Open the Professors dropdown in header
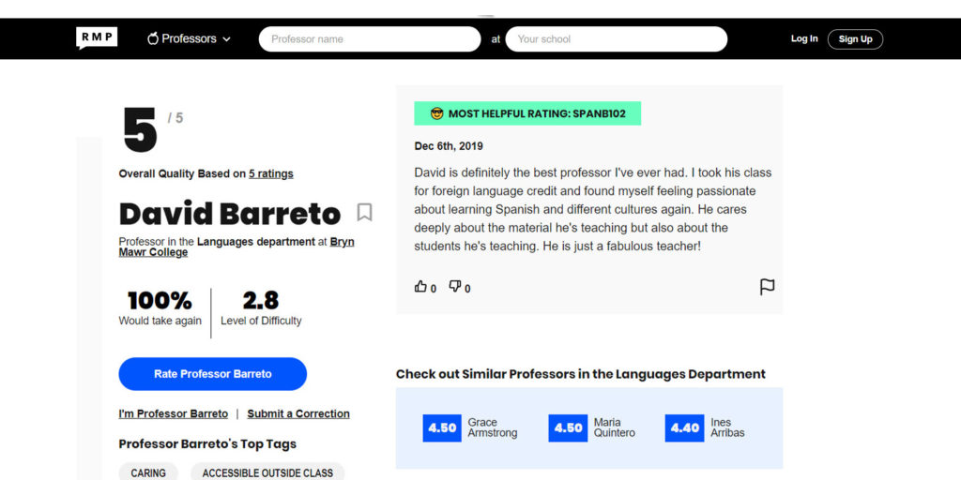This screenshot has height=480, width=961. coord(189,38)
